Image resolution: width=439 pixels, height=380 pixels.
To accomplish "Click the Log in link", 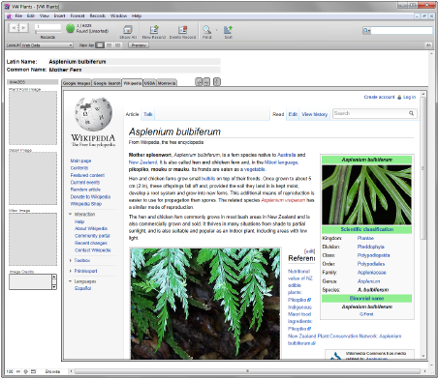I will click(x=409, y=97).
